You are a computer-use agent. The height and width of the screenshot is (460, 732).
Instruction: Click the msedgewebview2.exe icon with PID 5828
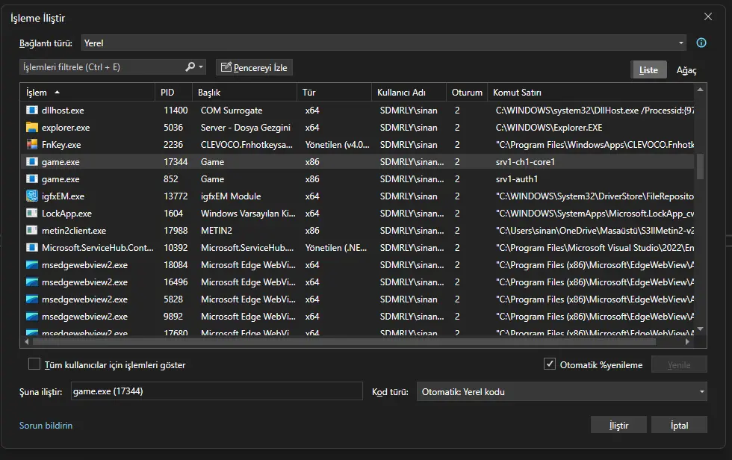tap(31, 299)
